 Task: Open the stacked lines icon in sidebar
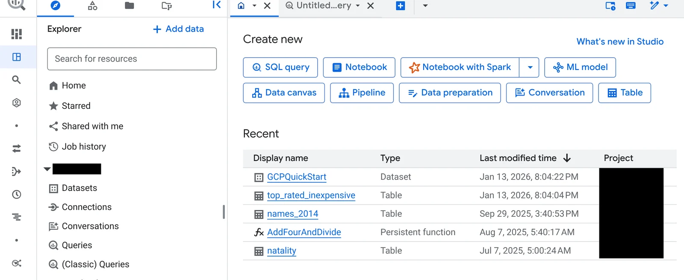pyautogui.click(x=17, y=217)
